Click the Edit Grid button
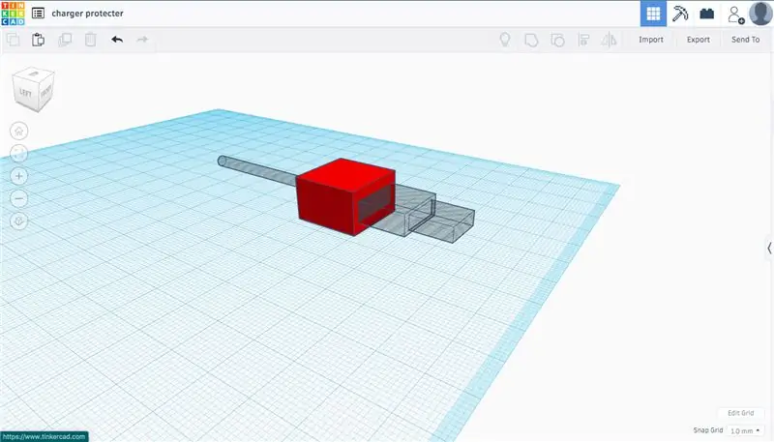The image size is (774, 442). coord(740,413)
